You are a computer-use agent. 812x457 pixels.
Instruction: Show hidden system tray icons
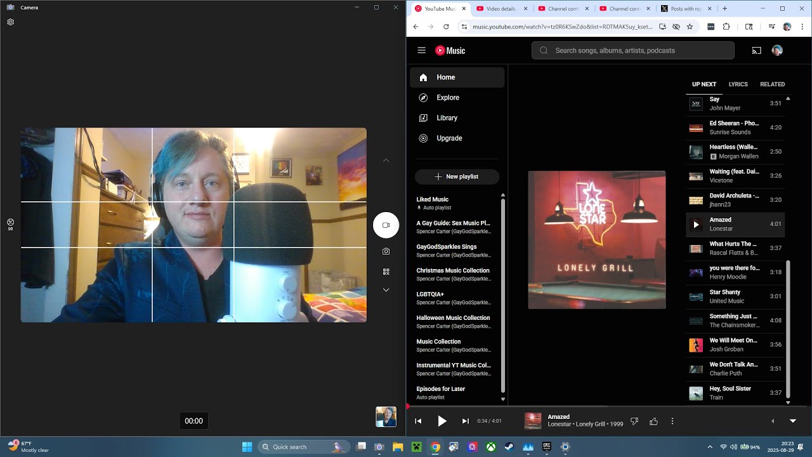click(x=710, y=447)
